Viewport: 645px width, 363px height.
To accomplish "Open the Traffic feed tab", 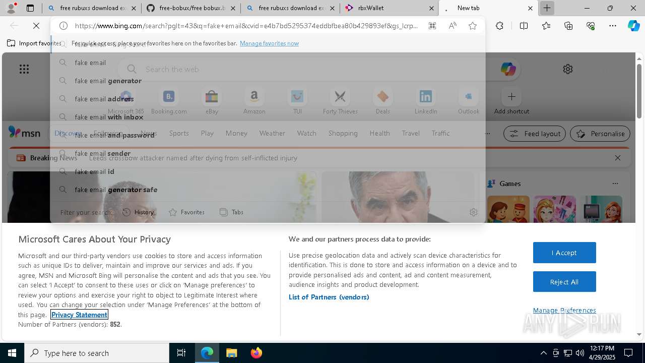I will 440,133.
